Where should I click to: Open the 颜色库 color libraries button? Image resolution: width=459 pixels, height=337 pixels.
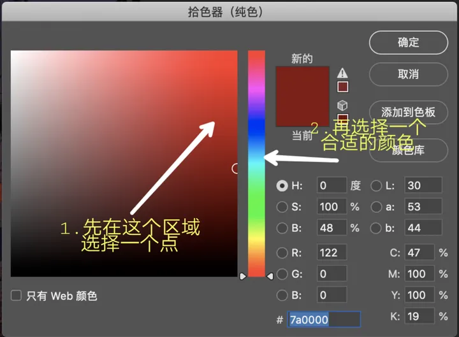[409, 150]
